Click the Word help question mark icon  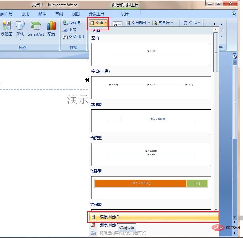pyautogui.click(x=234, y=14)
